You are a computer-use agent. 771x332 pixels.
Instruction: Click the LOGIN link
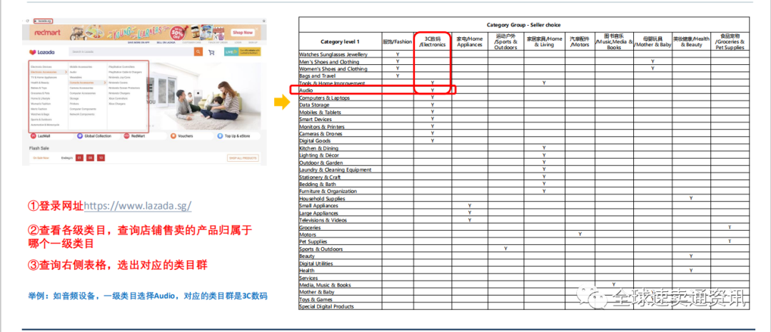(238, 43)
